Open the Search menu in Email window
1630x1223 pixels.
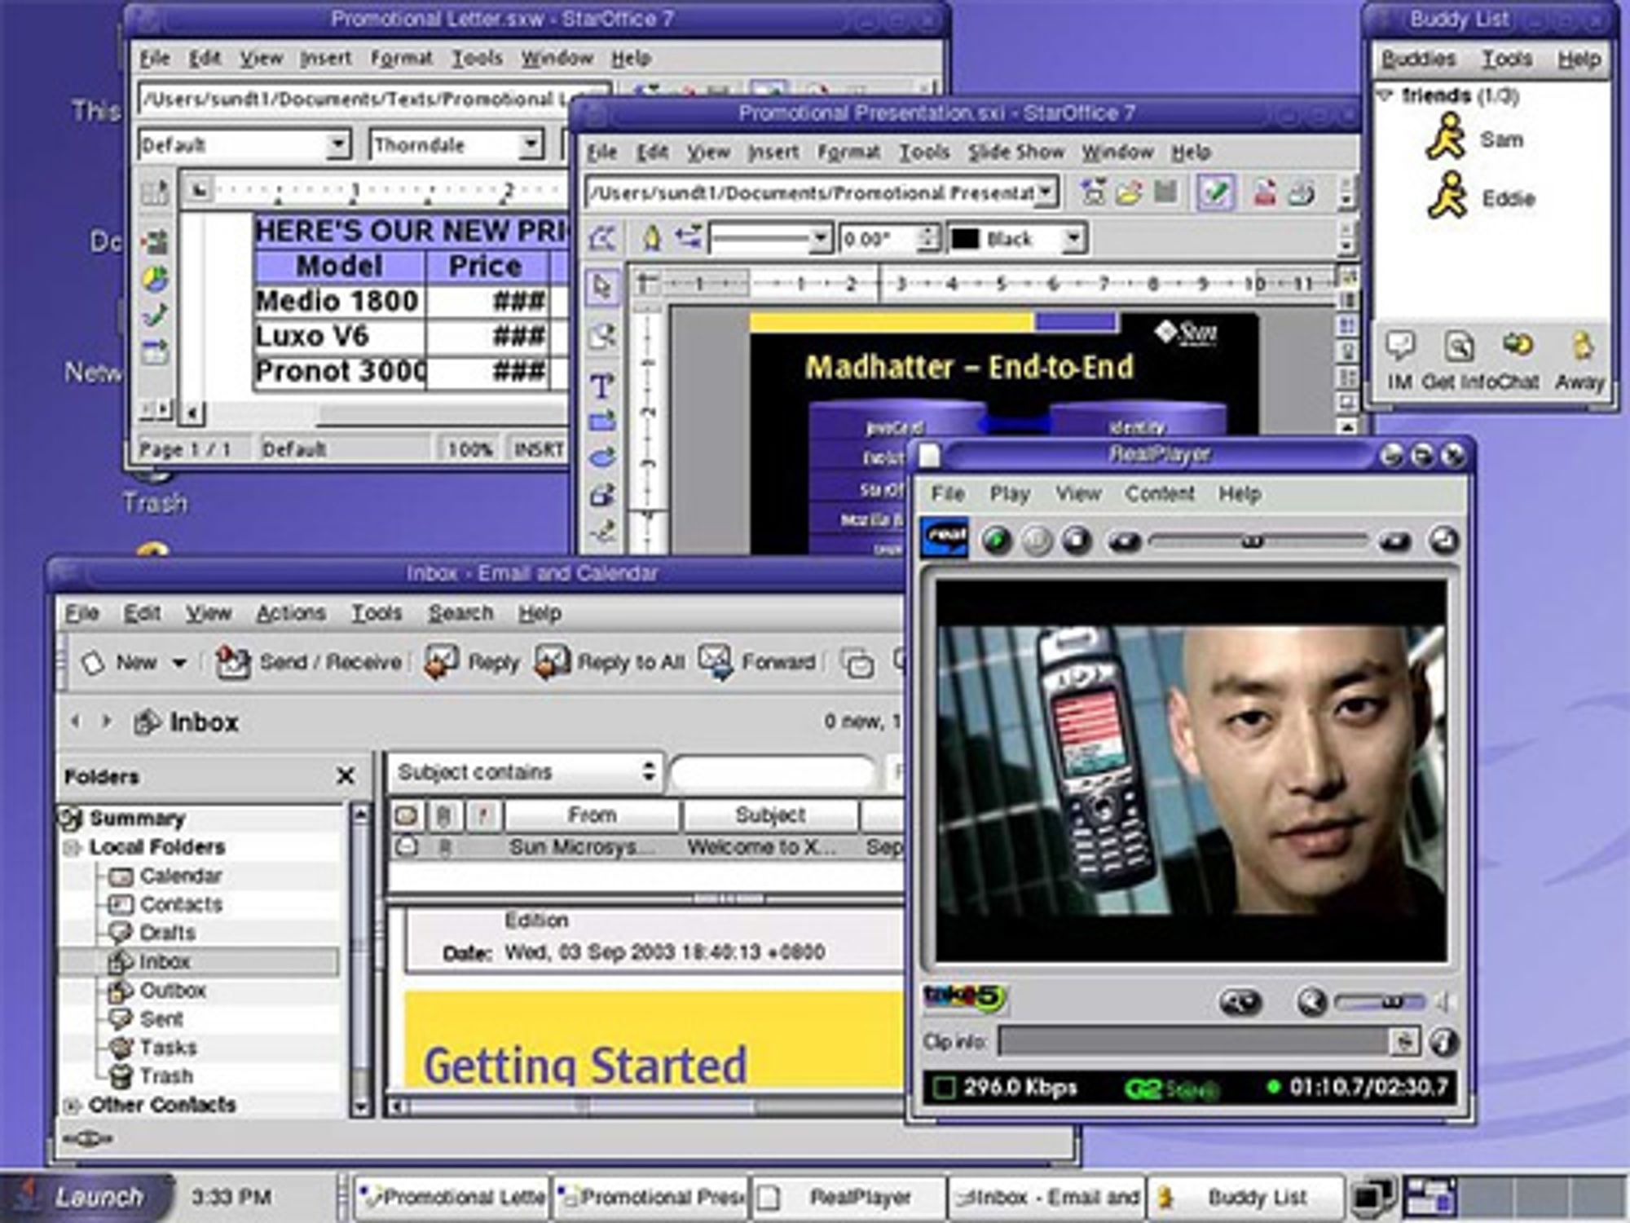[x=460, y=613]
